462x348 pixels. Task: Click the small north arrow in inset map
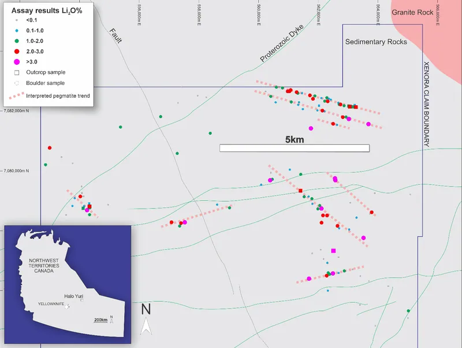[111, 321]
